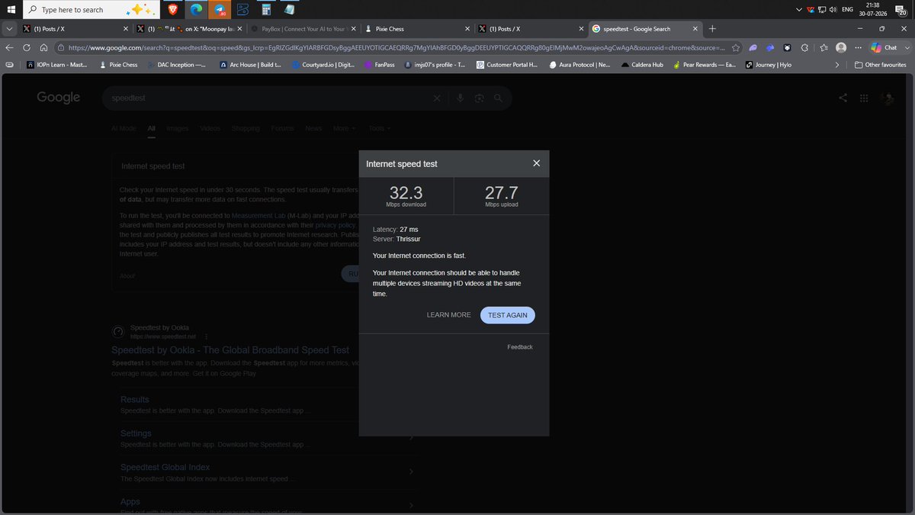Open Telegram from the taskbar
The image size is (915, 515).
pos(220,9)
